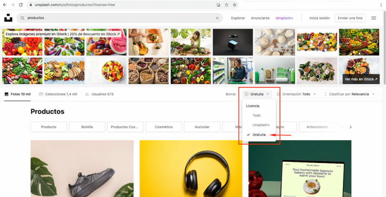
Task: Select the Fotos 10 mil tab
Action: pyautogui.click(x=18, y=94)
